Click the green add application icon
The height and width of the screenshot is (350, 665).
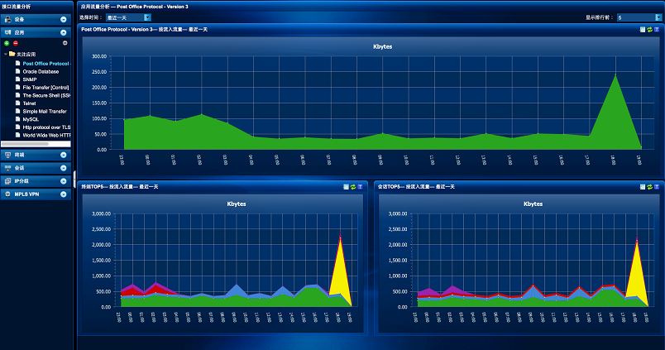click(7, 42)
